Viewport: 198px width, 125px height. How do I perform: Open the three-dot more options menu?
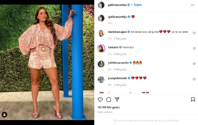pyautogui.click(x=193, y=5)
